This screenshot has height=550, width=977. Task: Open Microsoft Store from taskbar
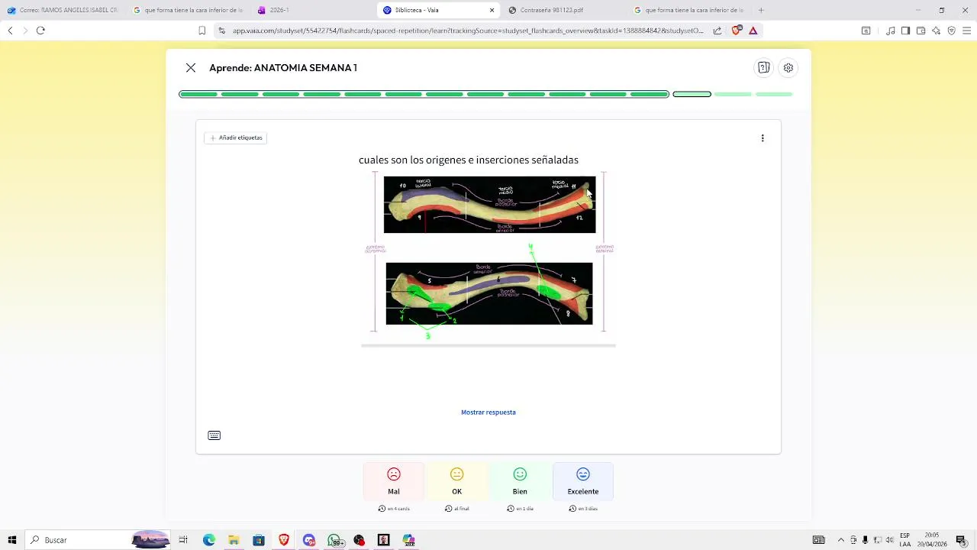[259, 540]
